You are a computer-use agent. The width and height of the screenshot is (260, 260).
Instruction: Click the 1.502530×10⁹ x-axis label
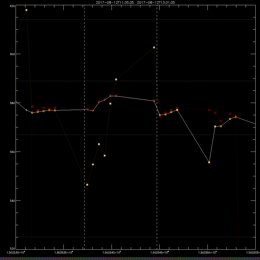(16, 252)
